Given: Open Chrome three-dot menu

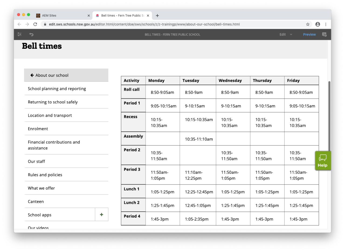Looking at the screenshot, I should click(326, 24).
